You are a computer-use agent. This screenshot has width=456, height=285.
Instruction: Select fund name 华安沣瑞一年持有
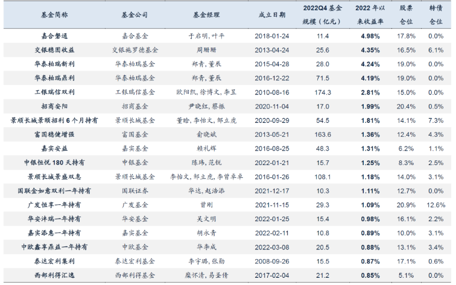coord(54,219)
